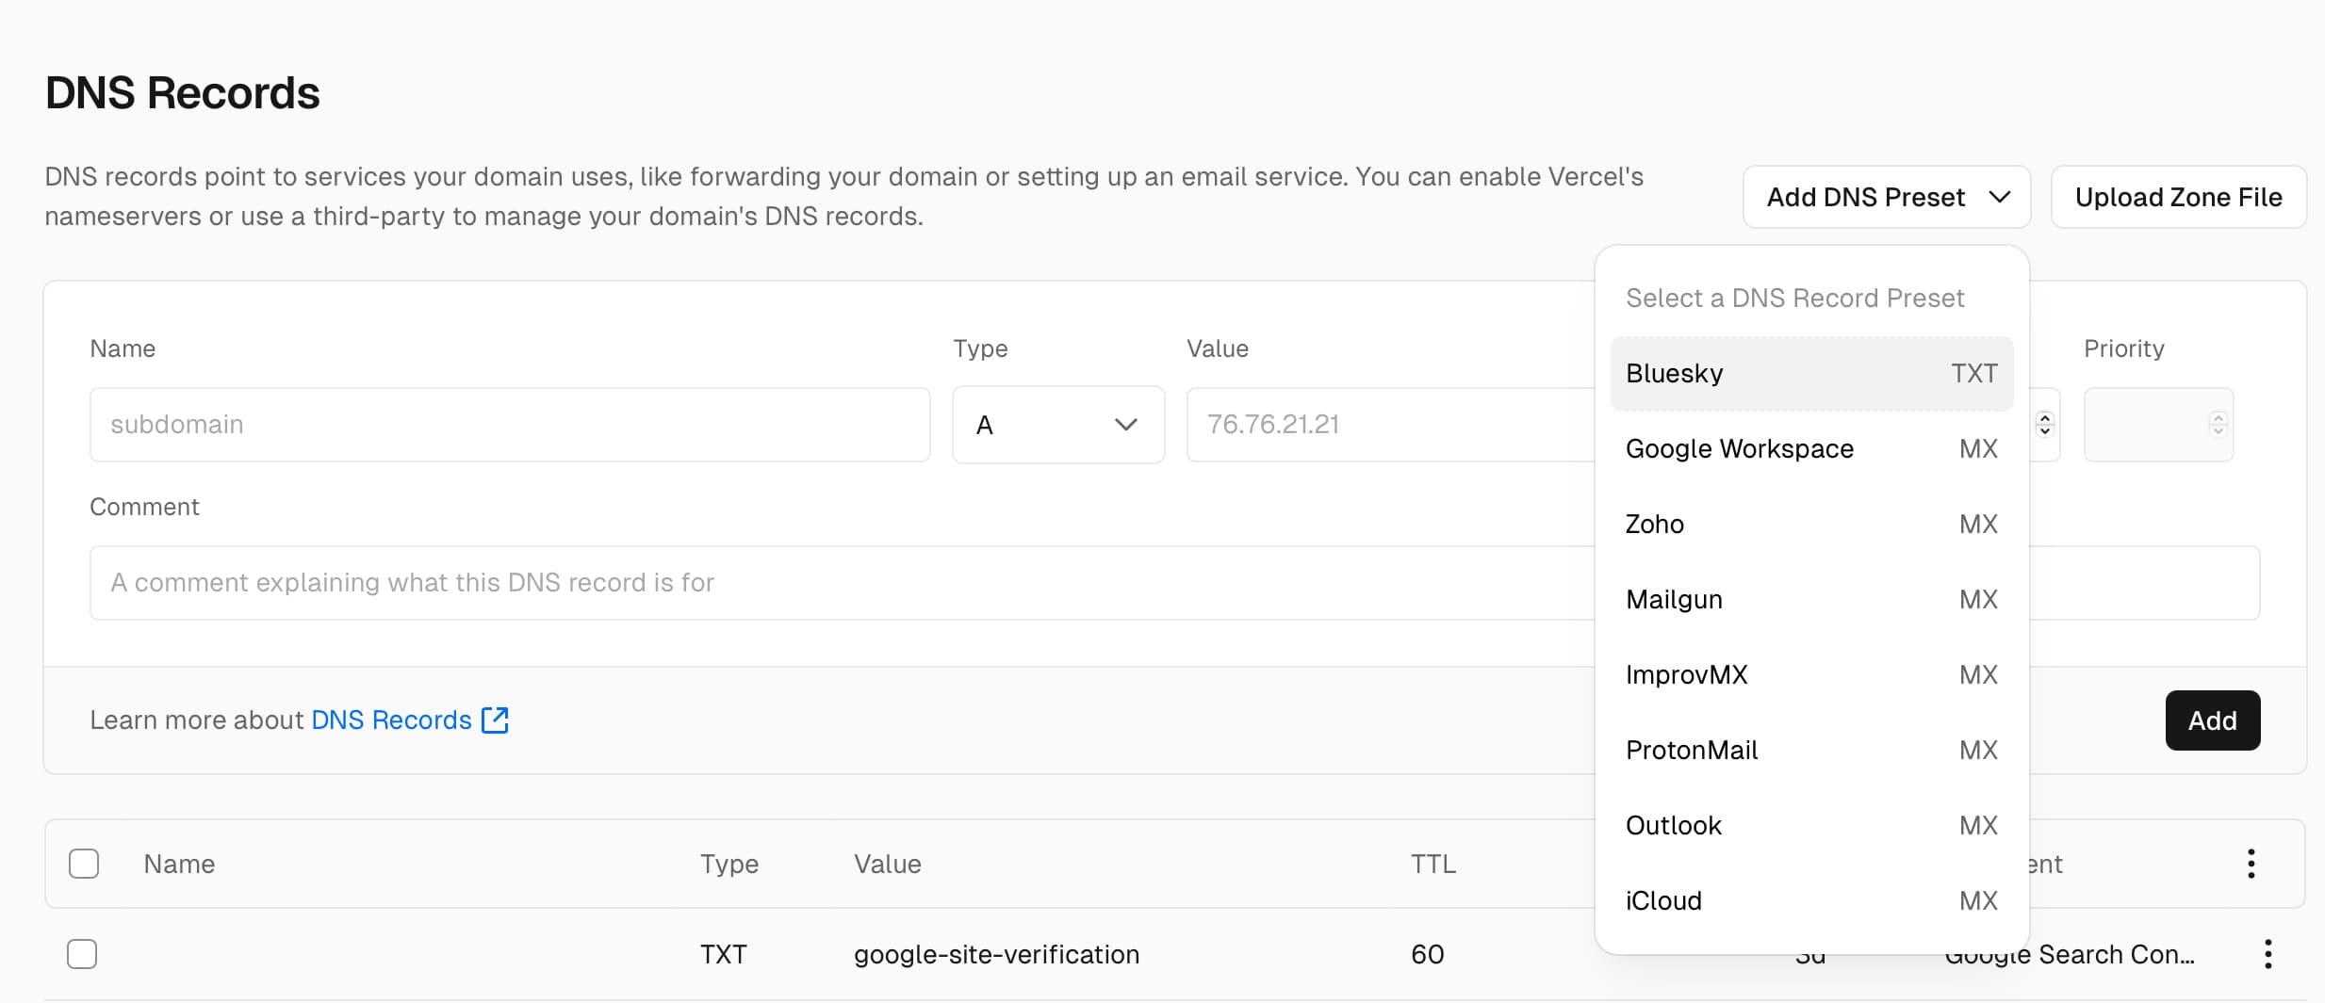Pick the Zoho preset option
The width and height of the screenshot is (2325, 1003).
[x=1810, y=525]
